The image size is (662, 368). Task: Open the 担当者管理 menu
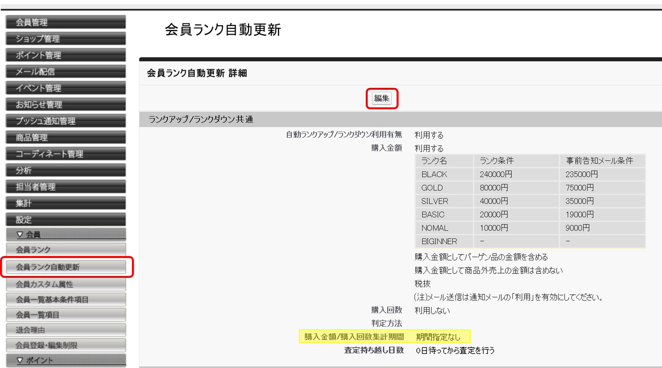[66, 186]
